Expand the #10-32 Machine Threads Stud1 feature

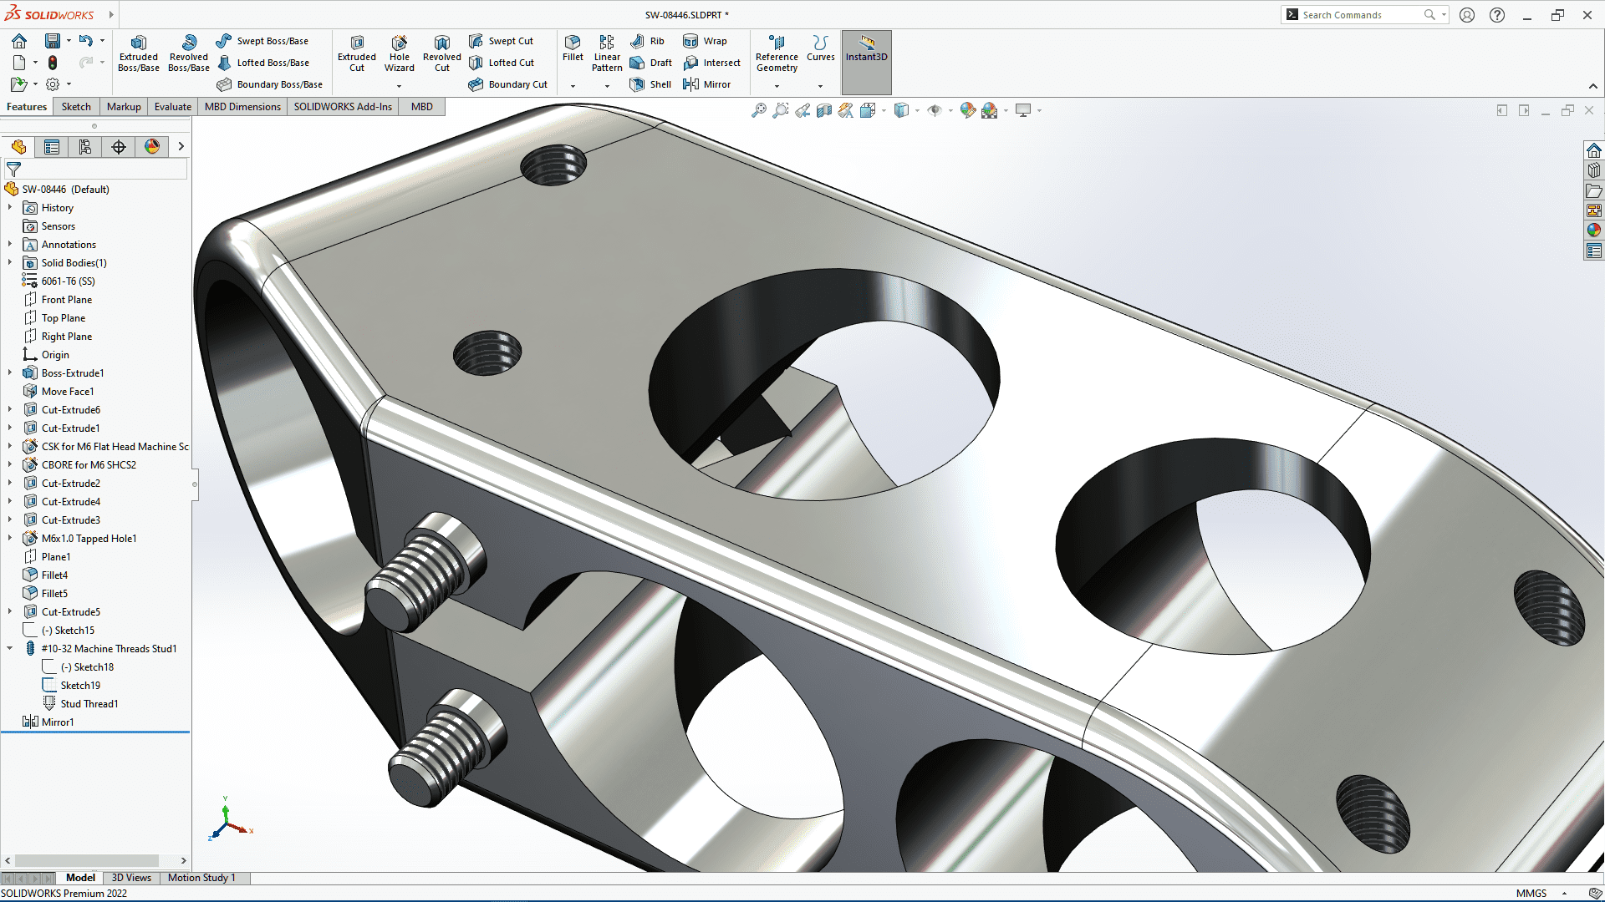[x=11, y=647]
